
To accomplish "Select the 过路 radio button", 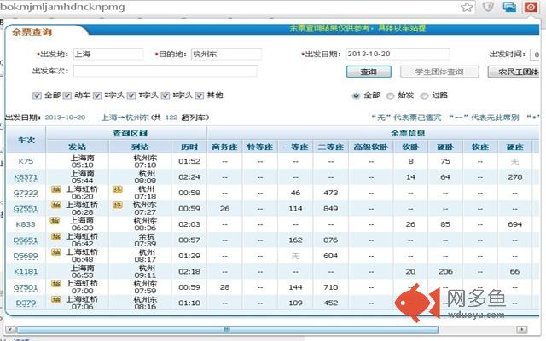I will tap(424, 95).
